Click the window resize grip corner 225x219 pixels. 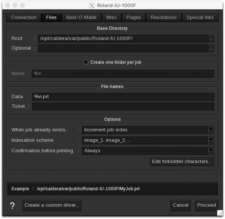point(220,213)
